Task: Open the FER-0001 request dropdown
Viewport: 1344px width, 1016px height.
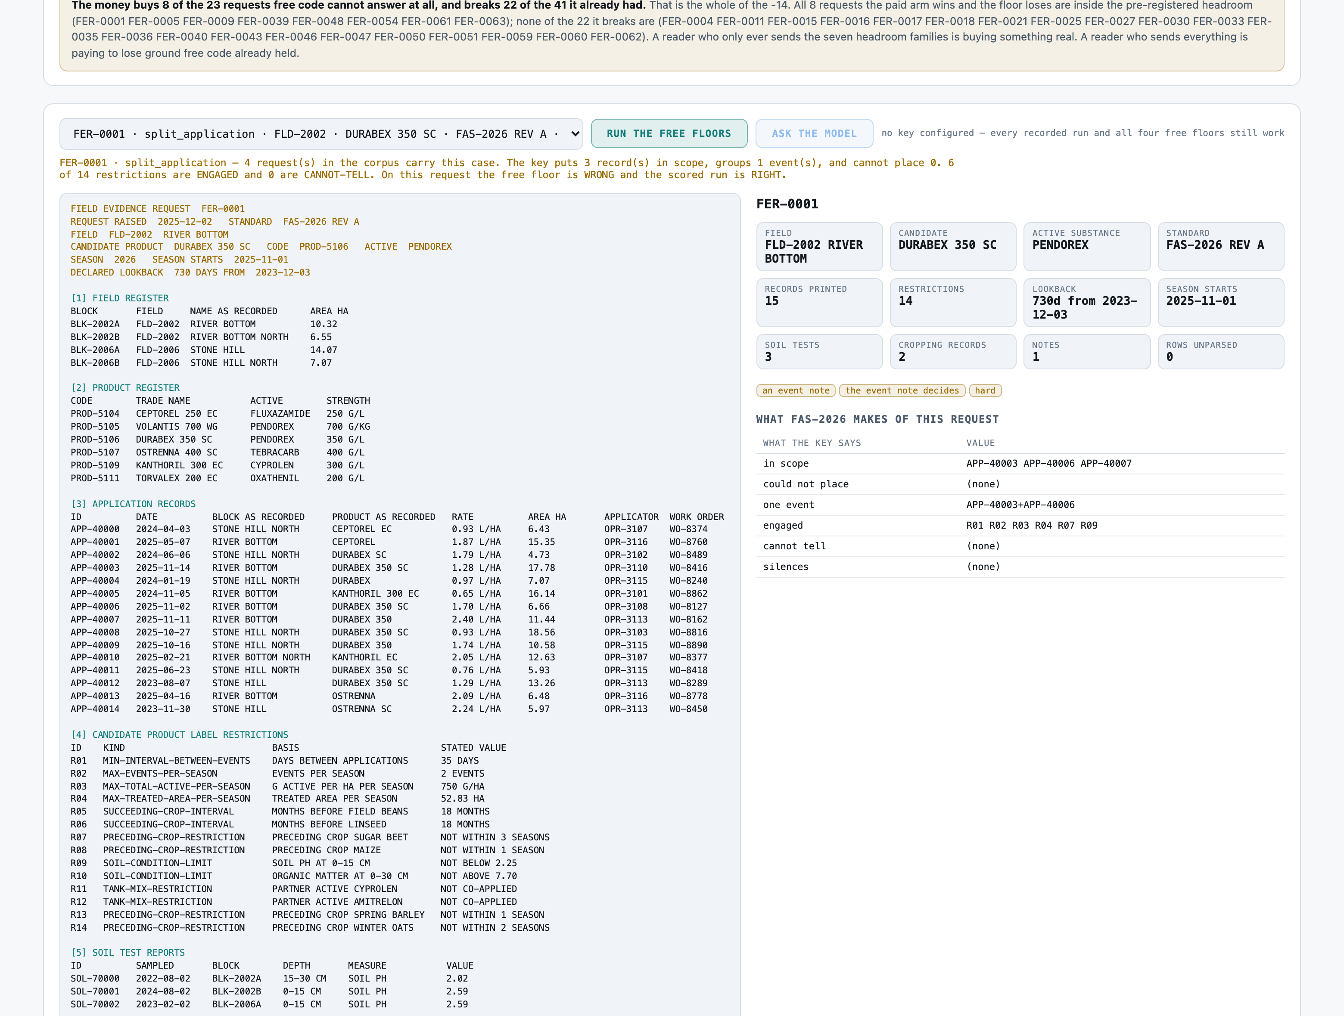Action: 321,133
